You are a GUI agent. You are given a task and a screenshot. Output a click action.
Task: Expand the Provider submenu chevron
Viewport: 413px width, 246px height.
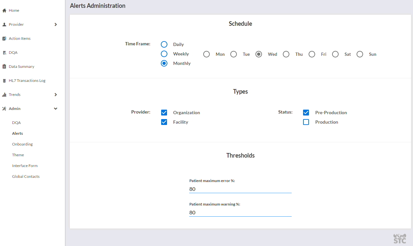(x=56, y=24)
